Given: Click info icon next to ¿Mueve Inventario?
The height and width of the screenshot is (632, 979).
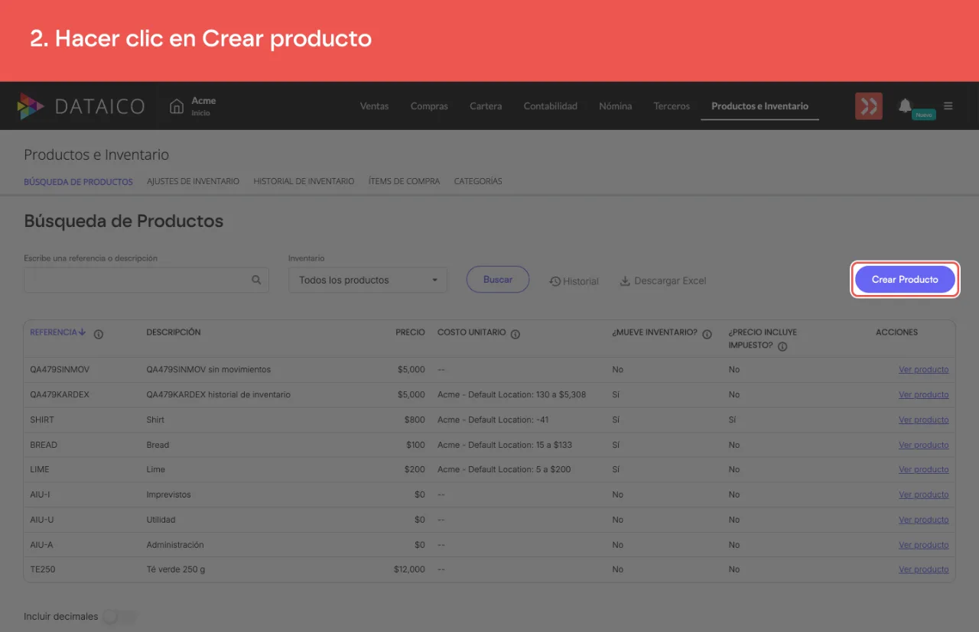Looking at the screenshot, I should pyautogui.click(x=707, y=334).
